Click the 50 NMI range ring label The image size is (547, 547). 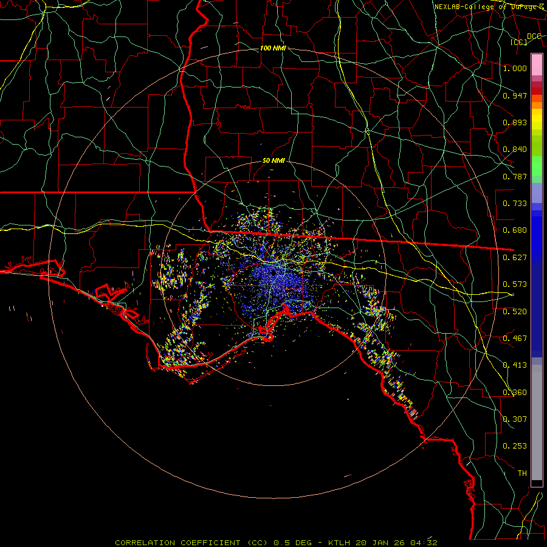point(273,161)
